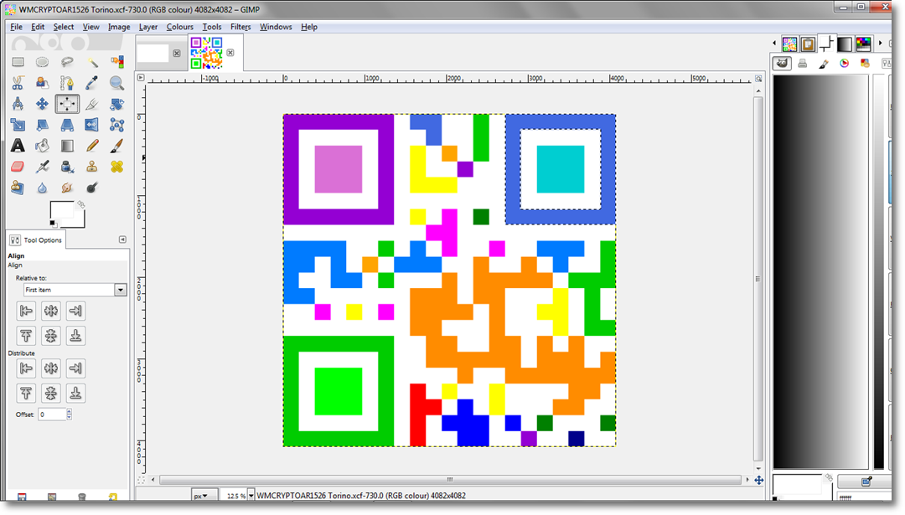Activate the Rotate tool
Screen dimensions: 905x515
[116, 104]
